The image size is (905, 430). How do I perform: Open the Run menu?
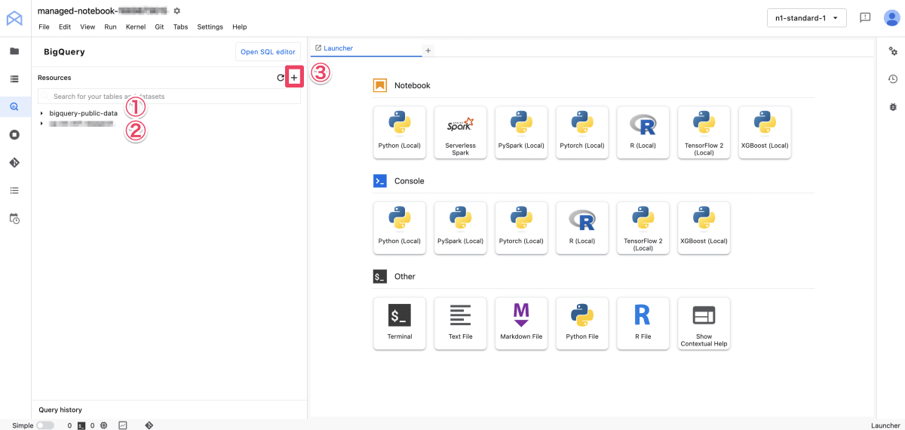pyautogui.click(x=110, y=26)
